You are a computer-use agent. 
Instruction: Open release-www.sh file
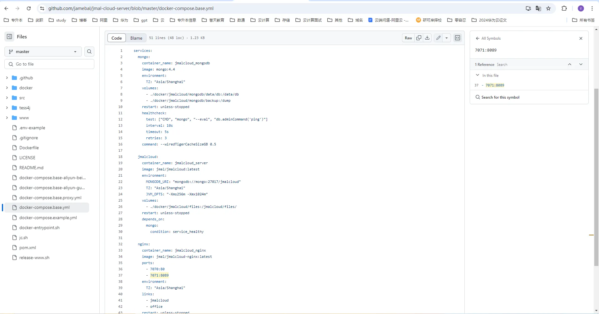pyautogui.click(x=34, y=258)
